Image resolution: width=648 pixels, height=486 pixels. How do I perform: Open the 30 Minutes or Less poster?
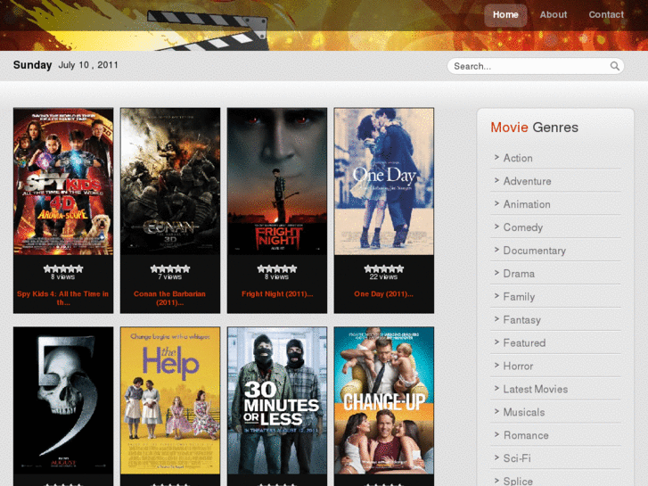(x=277, y=400)
